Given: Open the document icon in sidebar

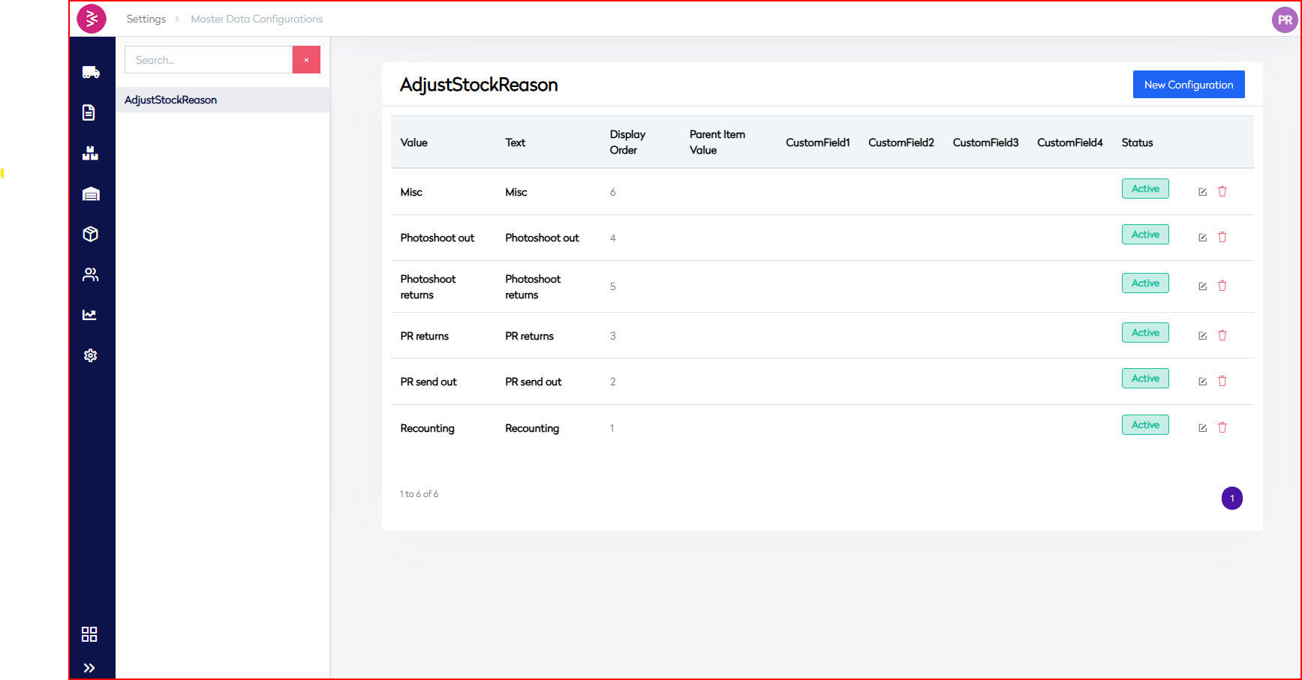Looking at the screenshot, I should point(89,112).
